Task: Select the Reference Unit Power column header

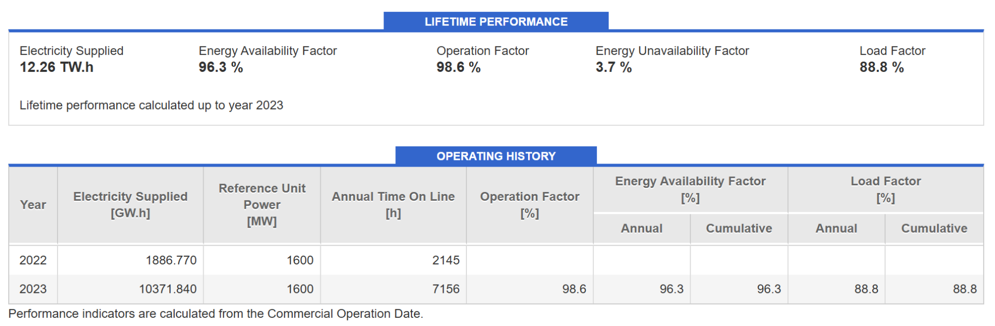Action: pos(262,205)
